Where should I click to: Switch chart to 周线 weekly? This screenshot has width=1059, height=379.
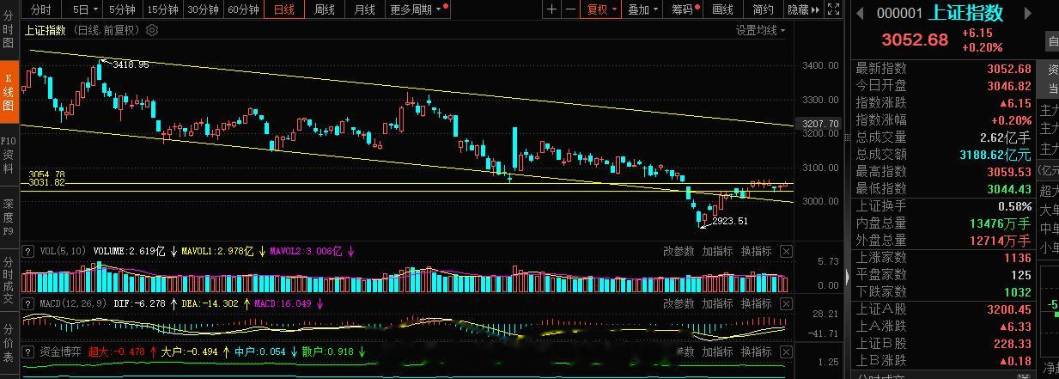(325, 9)
